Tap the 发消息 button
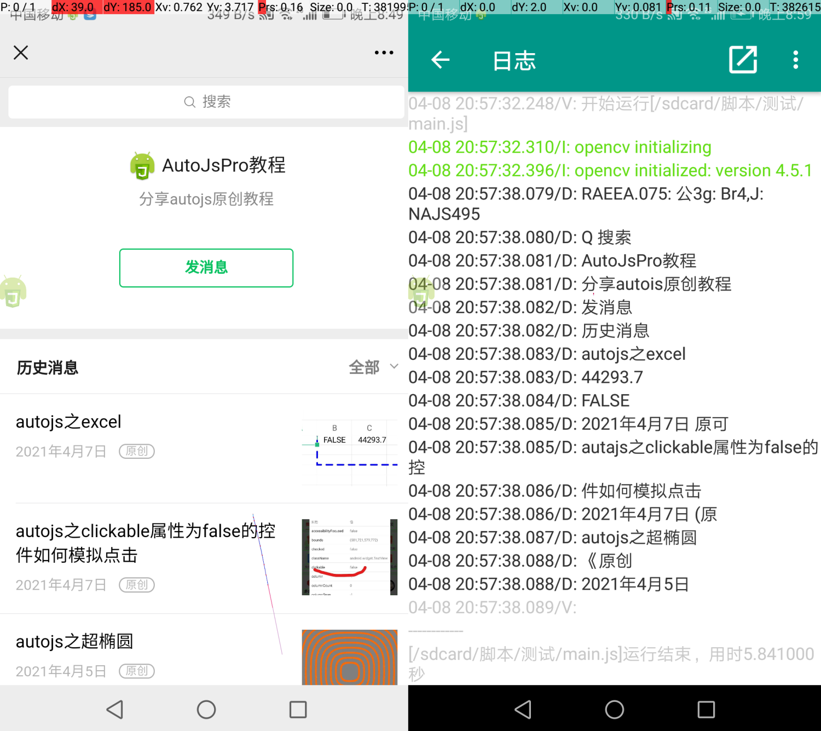 [x=206, y=268]
